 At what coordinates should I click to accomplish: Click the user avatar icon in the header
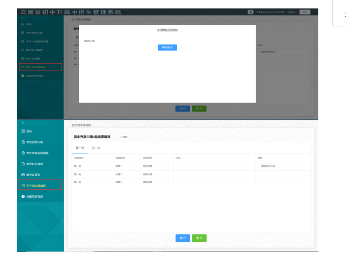(x=250, y=12)
